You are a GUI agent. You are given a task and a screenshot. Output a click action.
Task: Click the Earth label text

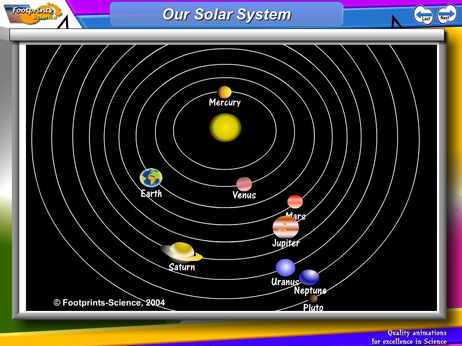[151, 194]
